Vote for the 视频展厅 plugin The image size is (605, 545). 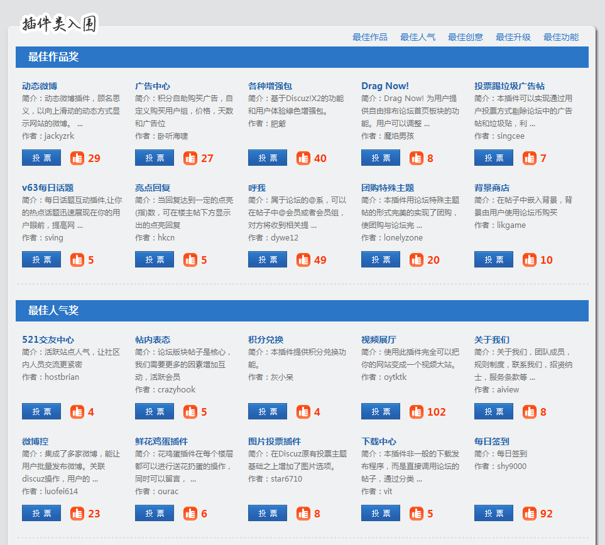coord(381,411)
